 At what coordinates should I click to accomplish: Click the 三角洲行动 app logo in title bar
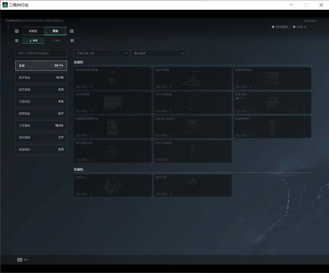(x=5, y=5)
